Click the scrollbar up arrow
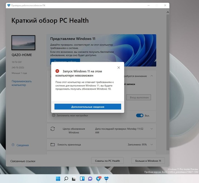The image size is (199, 183). [168, 12]
